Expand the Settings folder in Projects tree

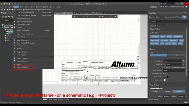click(x=4, y=36)
